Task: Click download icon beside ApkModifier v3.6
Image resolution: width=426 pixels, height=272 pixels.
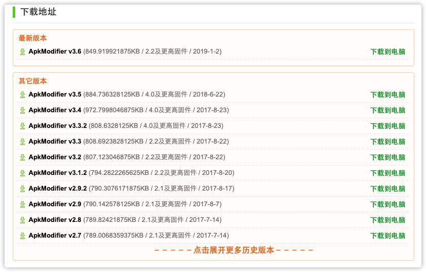Action: pos(23,52)
